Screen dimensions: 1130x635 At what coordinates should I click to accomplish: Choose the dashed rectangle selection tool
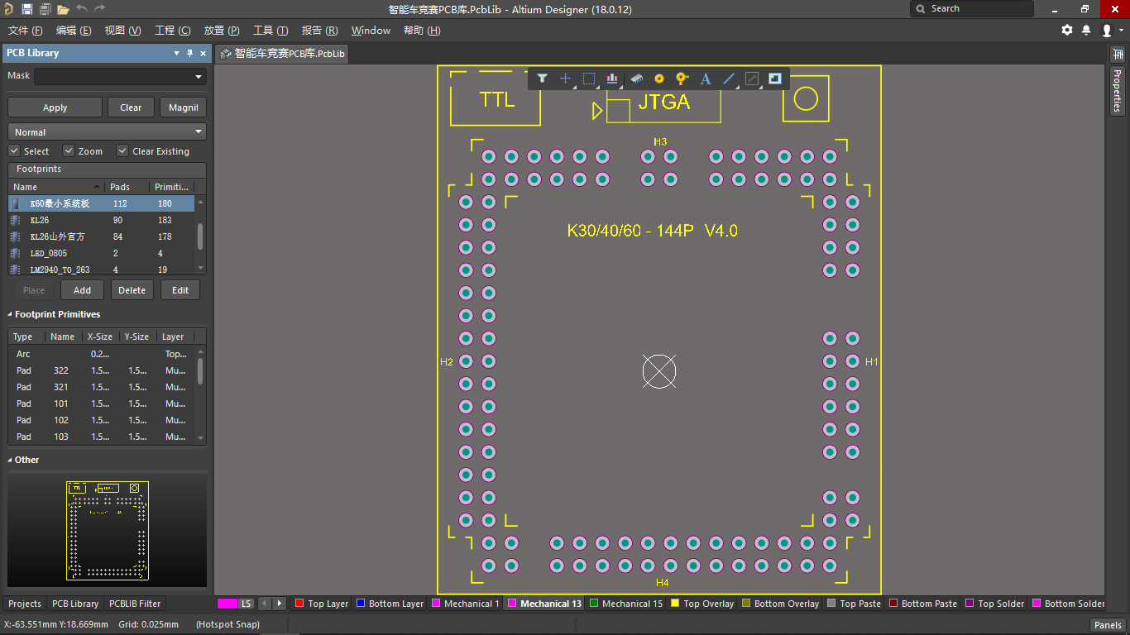(589, 79)
